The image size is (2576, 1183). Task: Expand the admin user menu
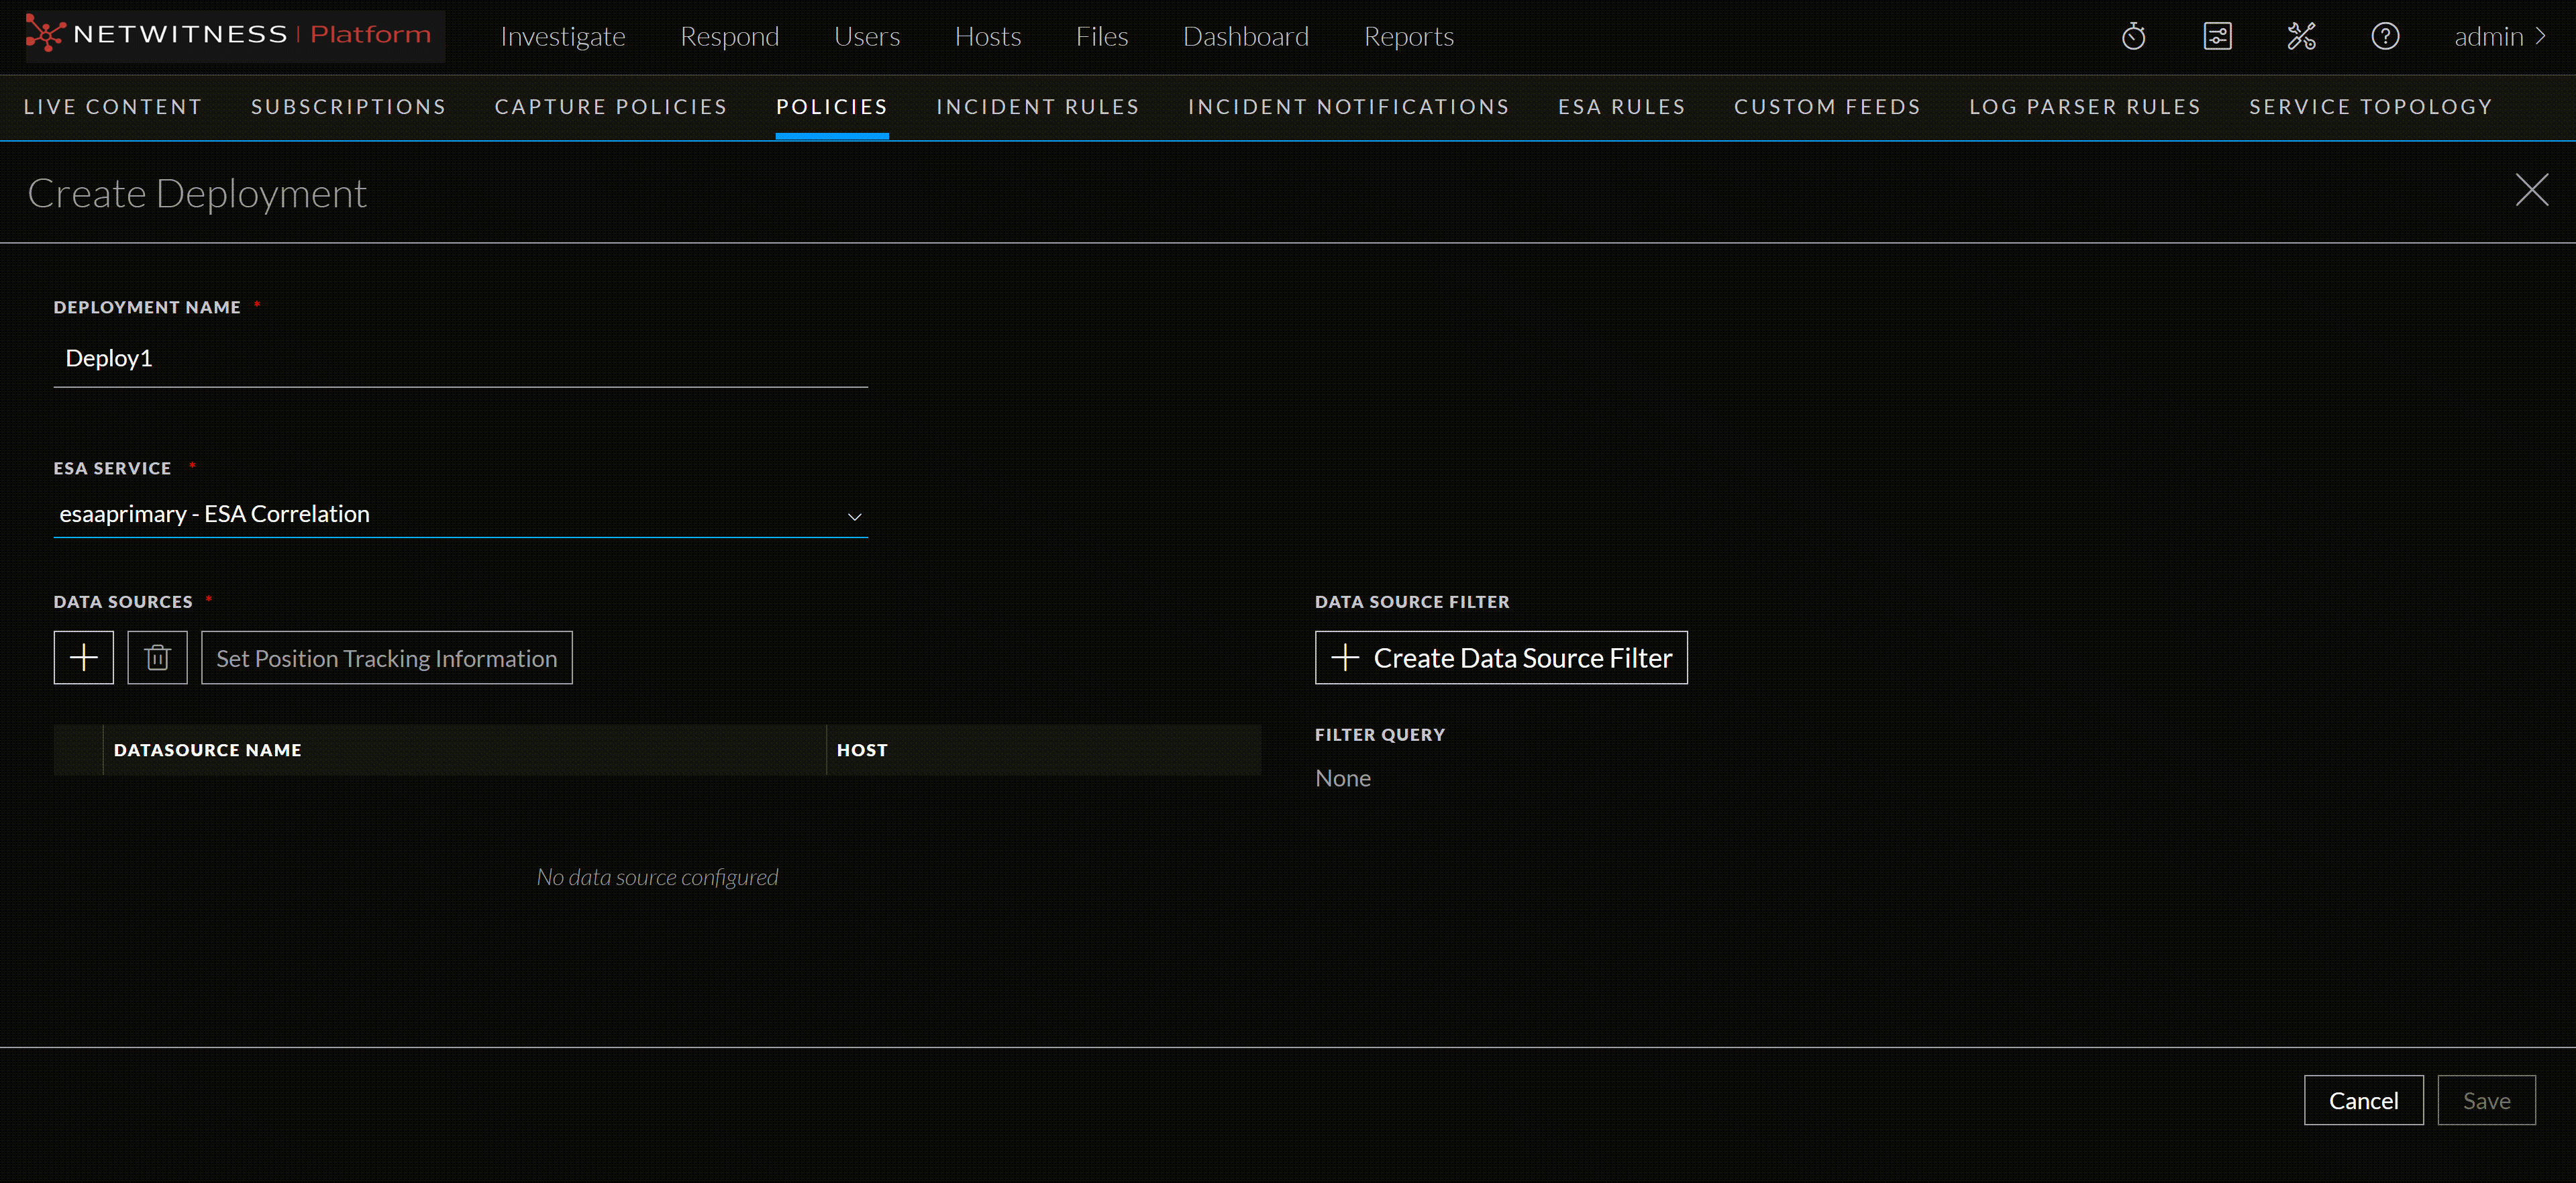[x=2499, y=37]
